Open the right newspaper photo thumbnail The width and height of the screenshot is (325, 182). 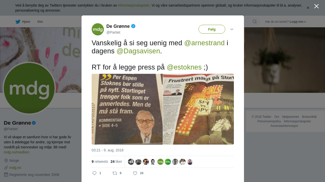tap(198, 109)
